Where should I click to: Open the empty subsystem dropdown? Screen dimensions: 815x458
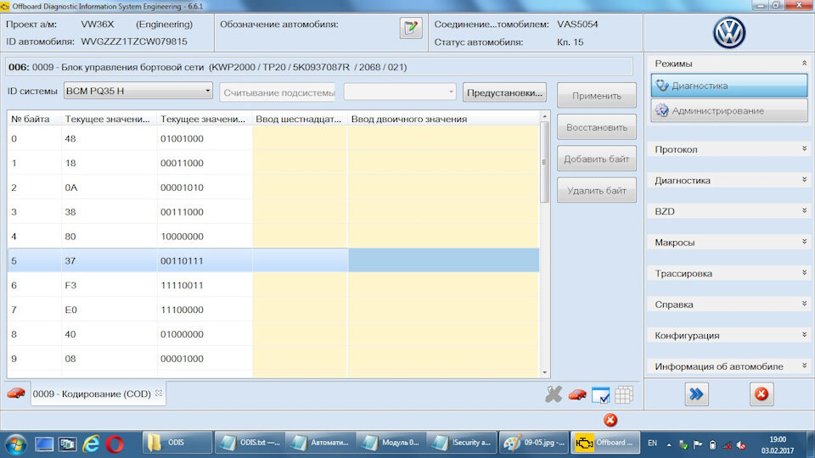point(400,92)
